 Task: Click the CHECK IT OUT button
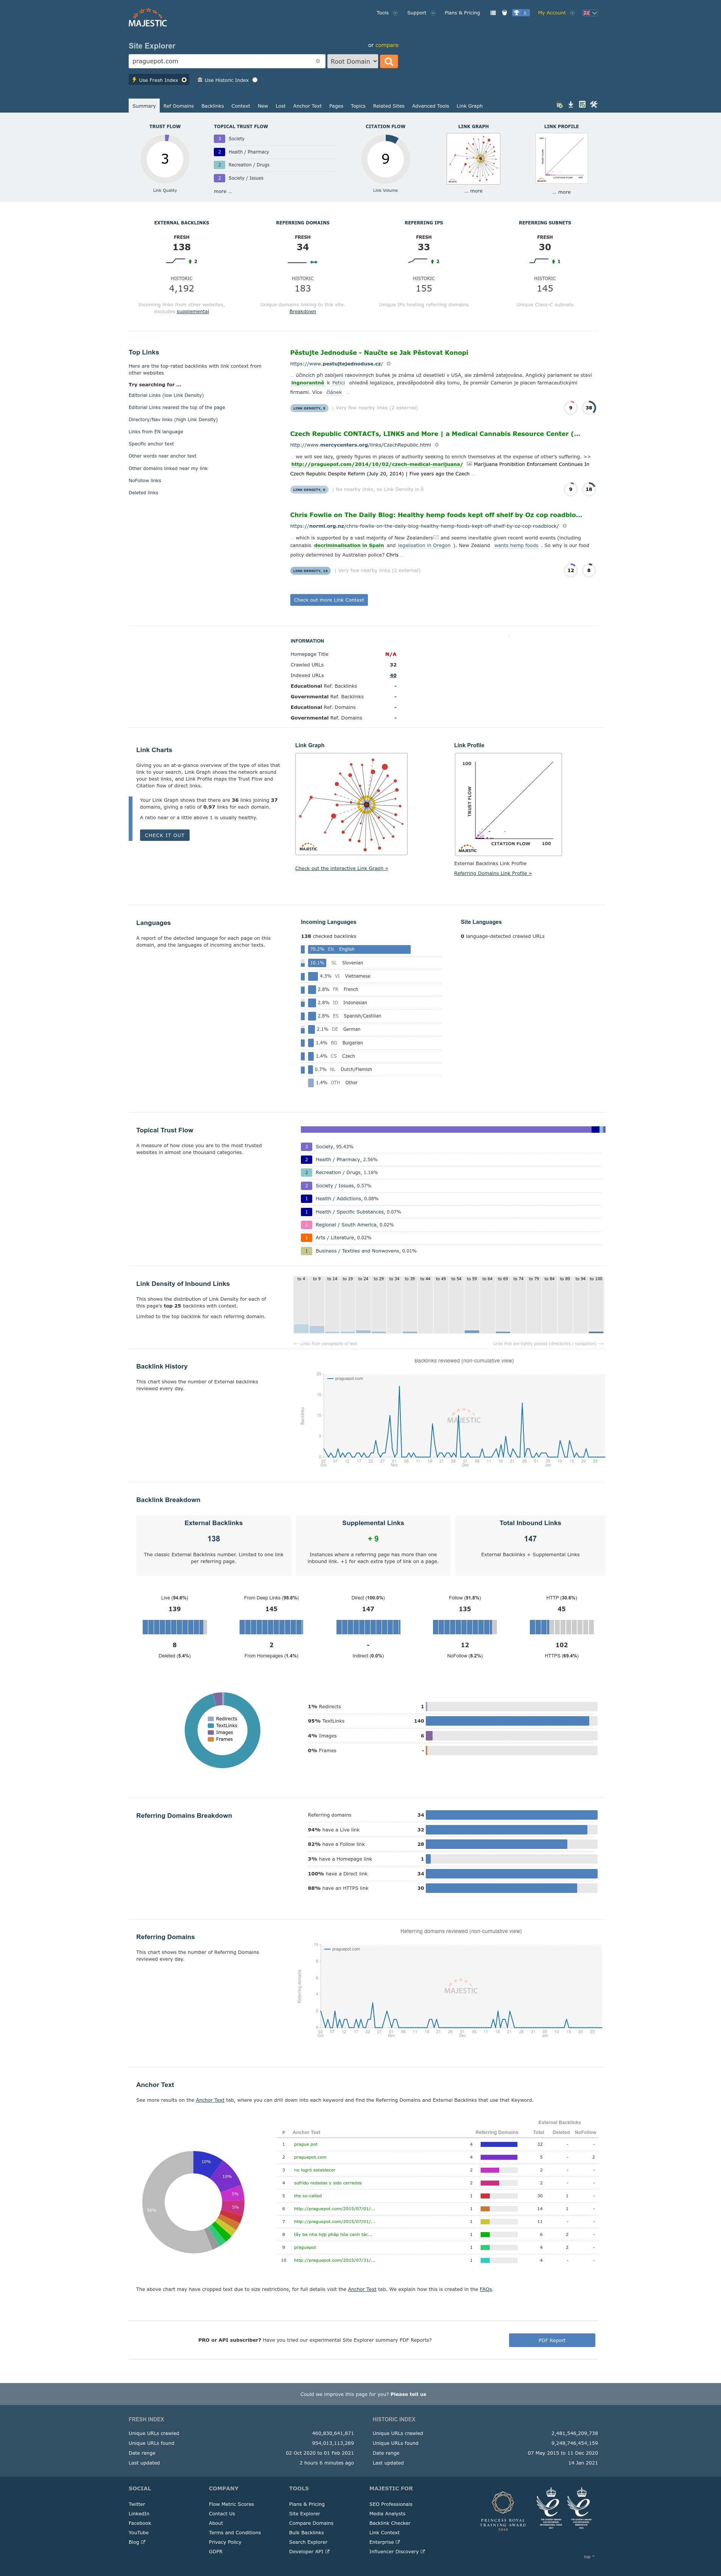pyautogui.click(x=165, y=835)
